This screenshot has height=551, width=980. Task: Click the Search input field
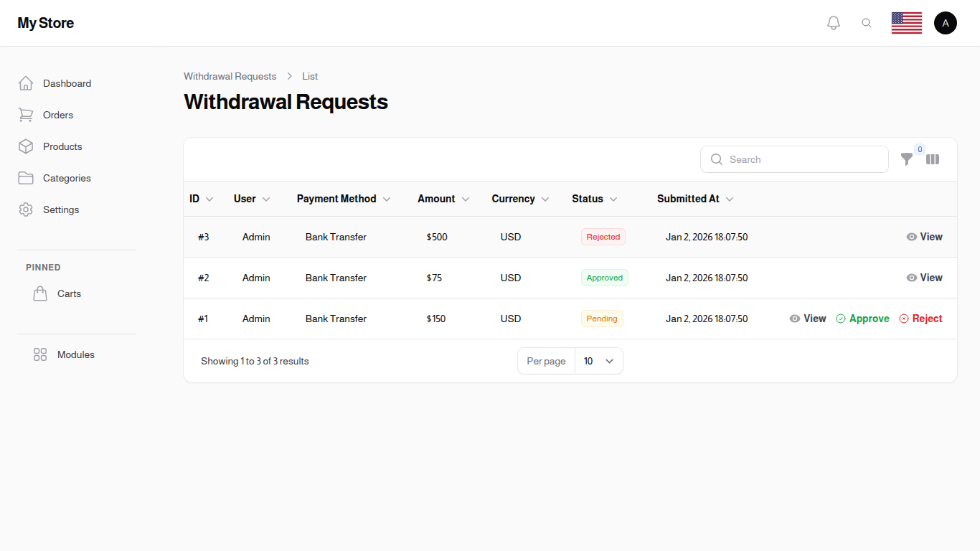tap(794, 159)
